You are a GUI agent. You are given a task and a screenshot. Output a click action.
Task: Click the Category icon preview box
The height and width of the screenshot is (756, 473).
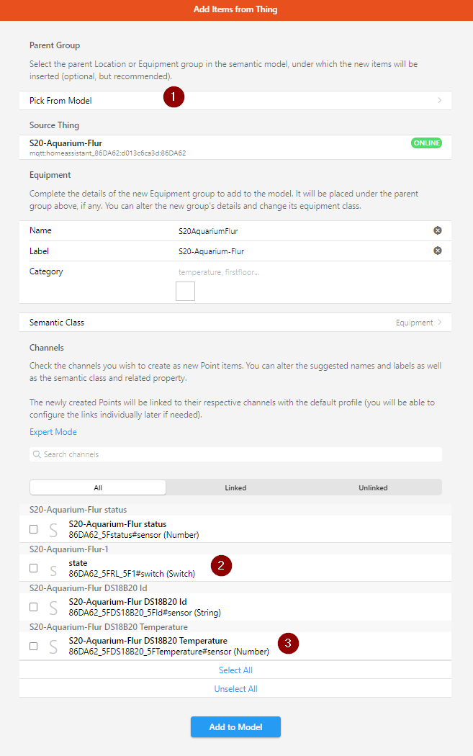185,291
